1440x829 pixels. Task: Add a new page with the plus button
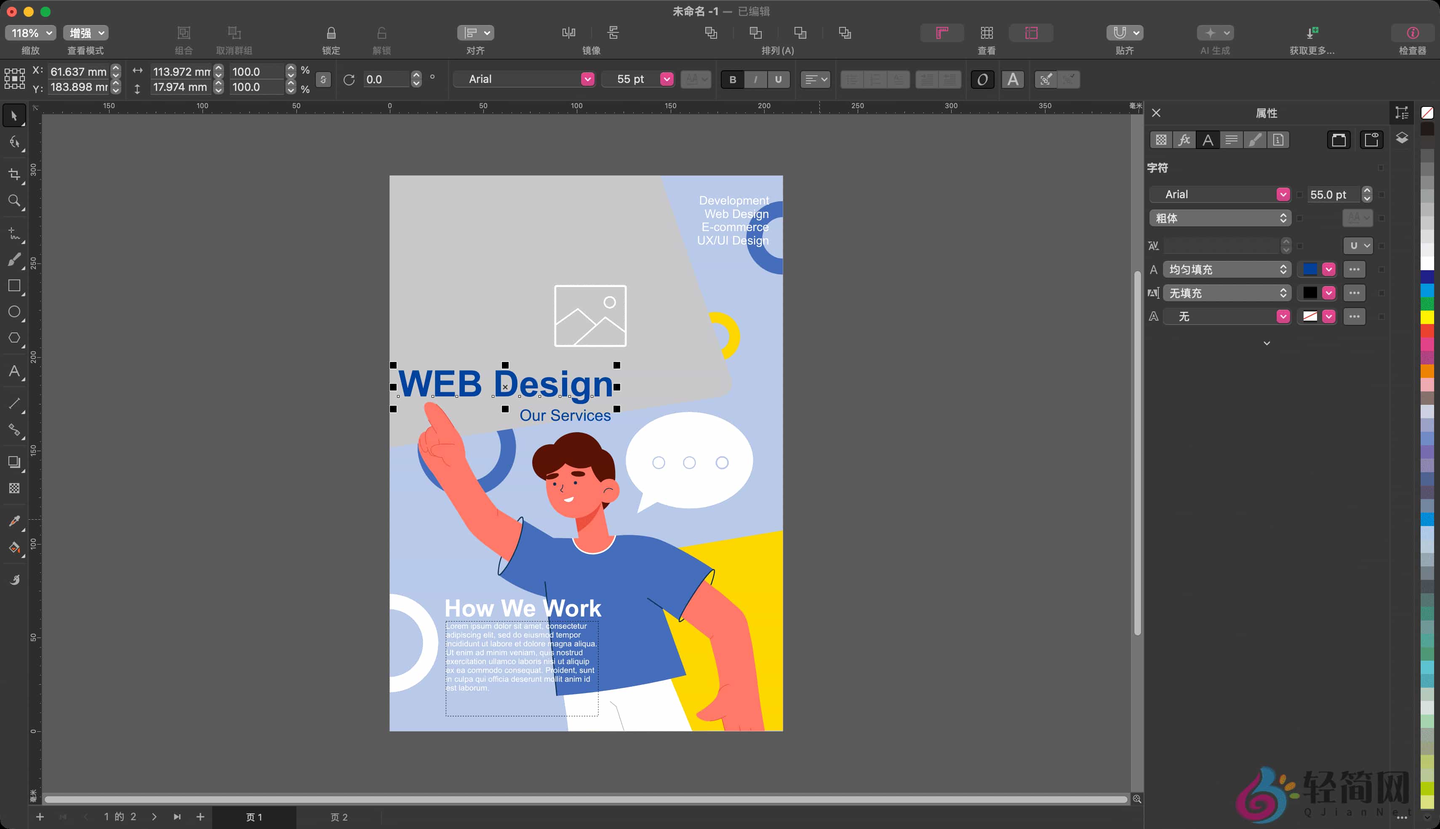[40, 816]
